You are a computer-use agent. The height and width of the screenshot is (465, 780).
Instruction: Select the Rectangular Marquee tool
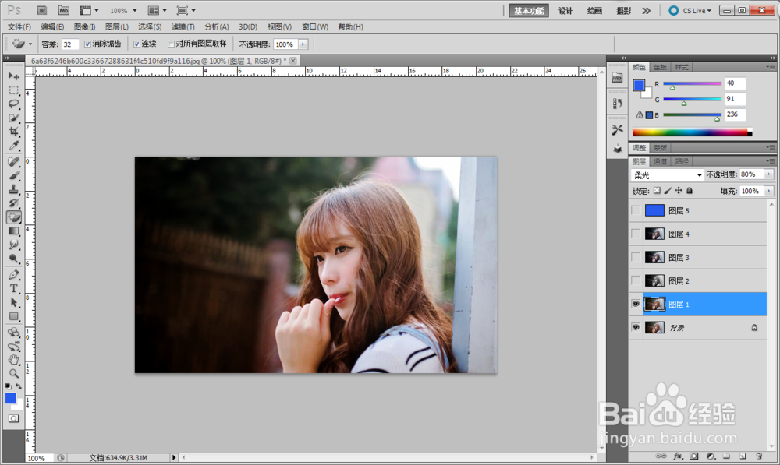(13, 90)
